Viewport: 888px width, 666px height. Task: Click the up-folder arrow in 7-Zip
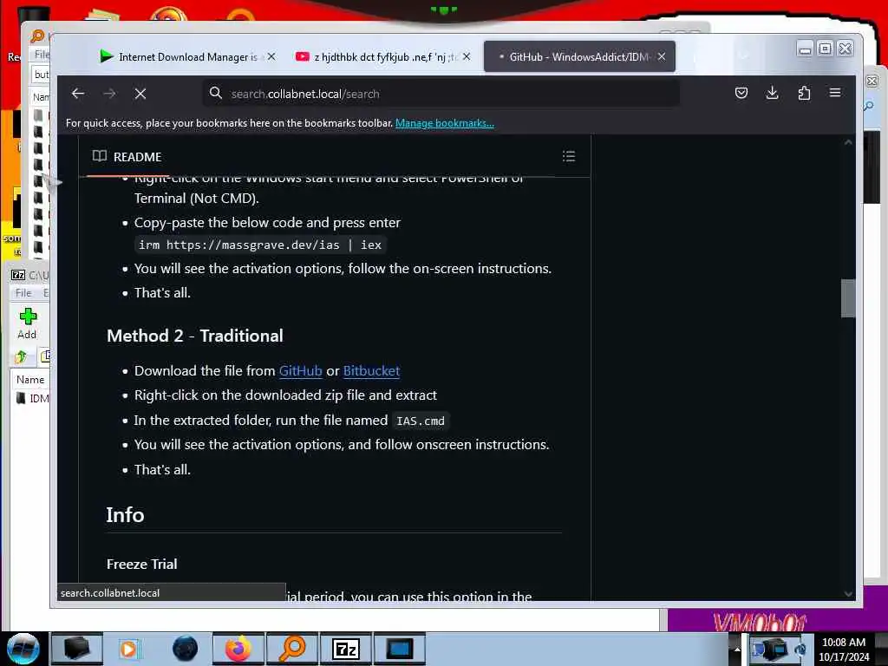[x=21, y=356]
